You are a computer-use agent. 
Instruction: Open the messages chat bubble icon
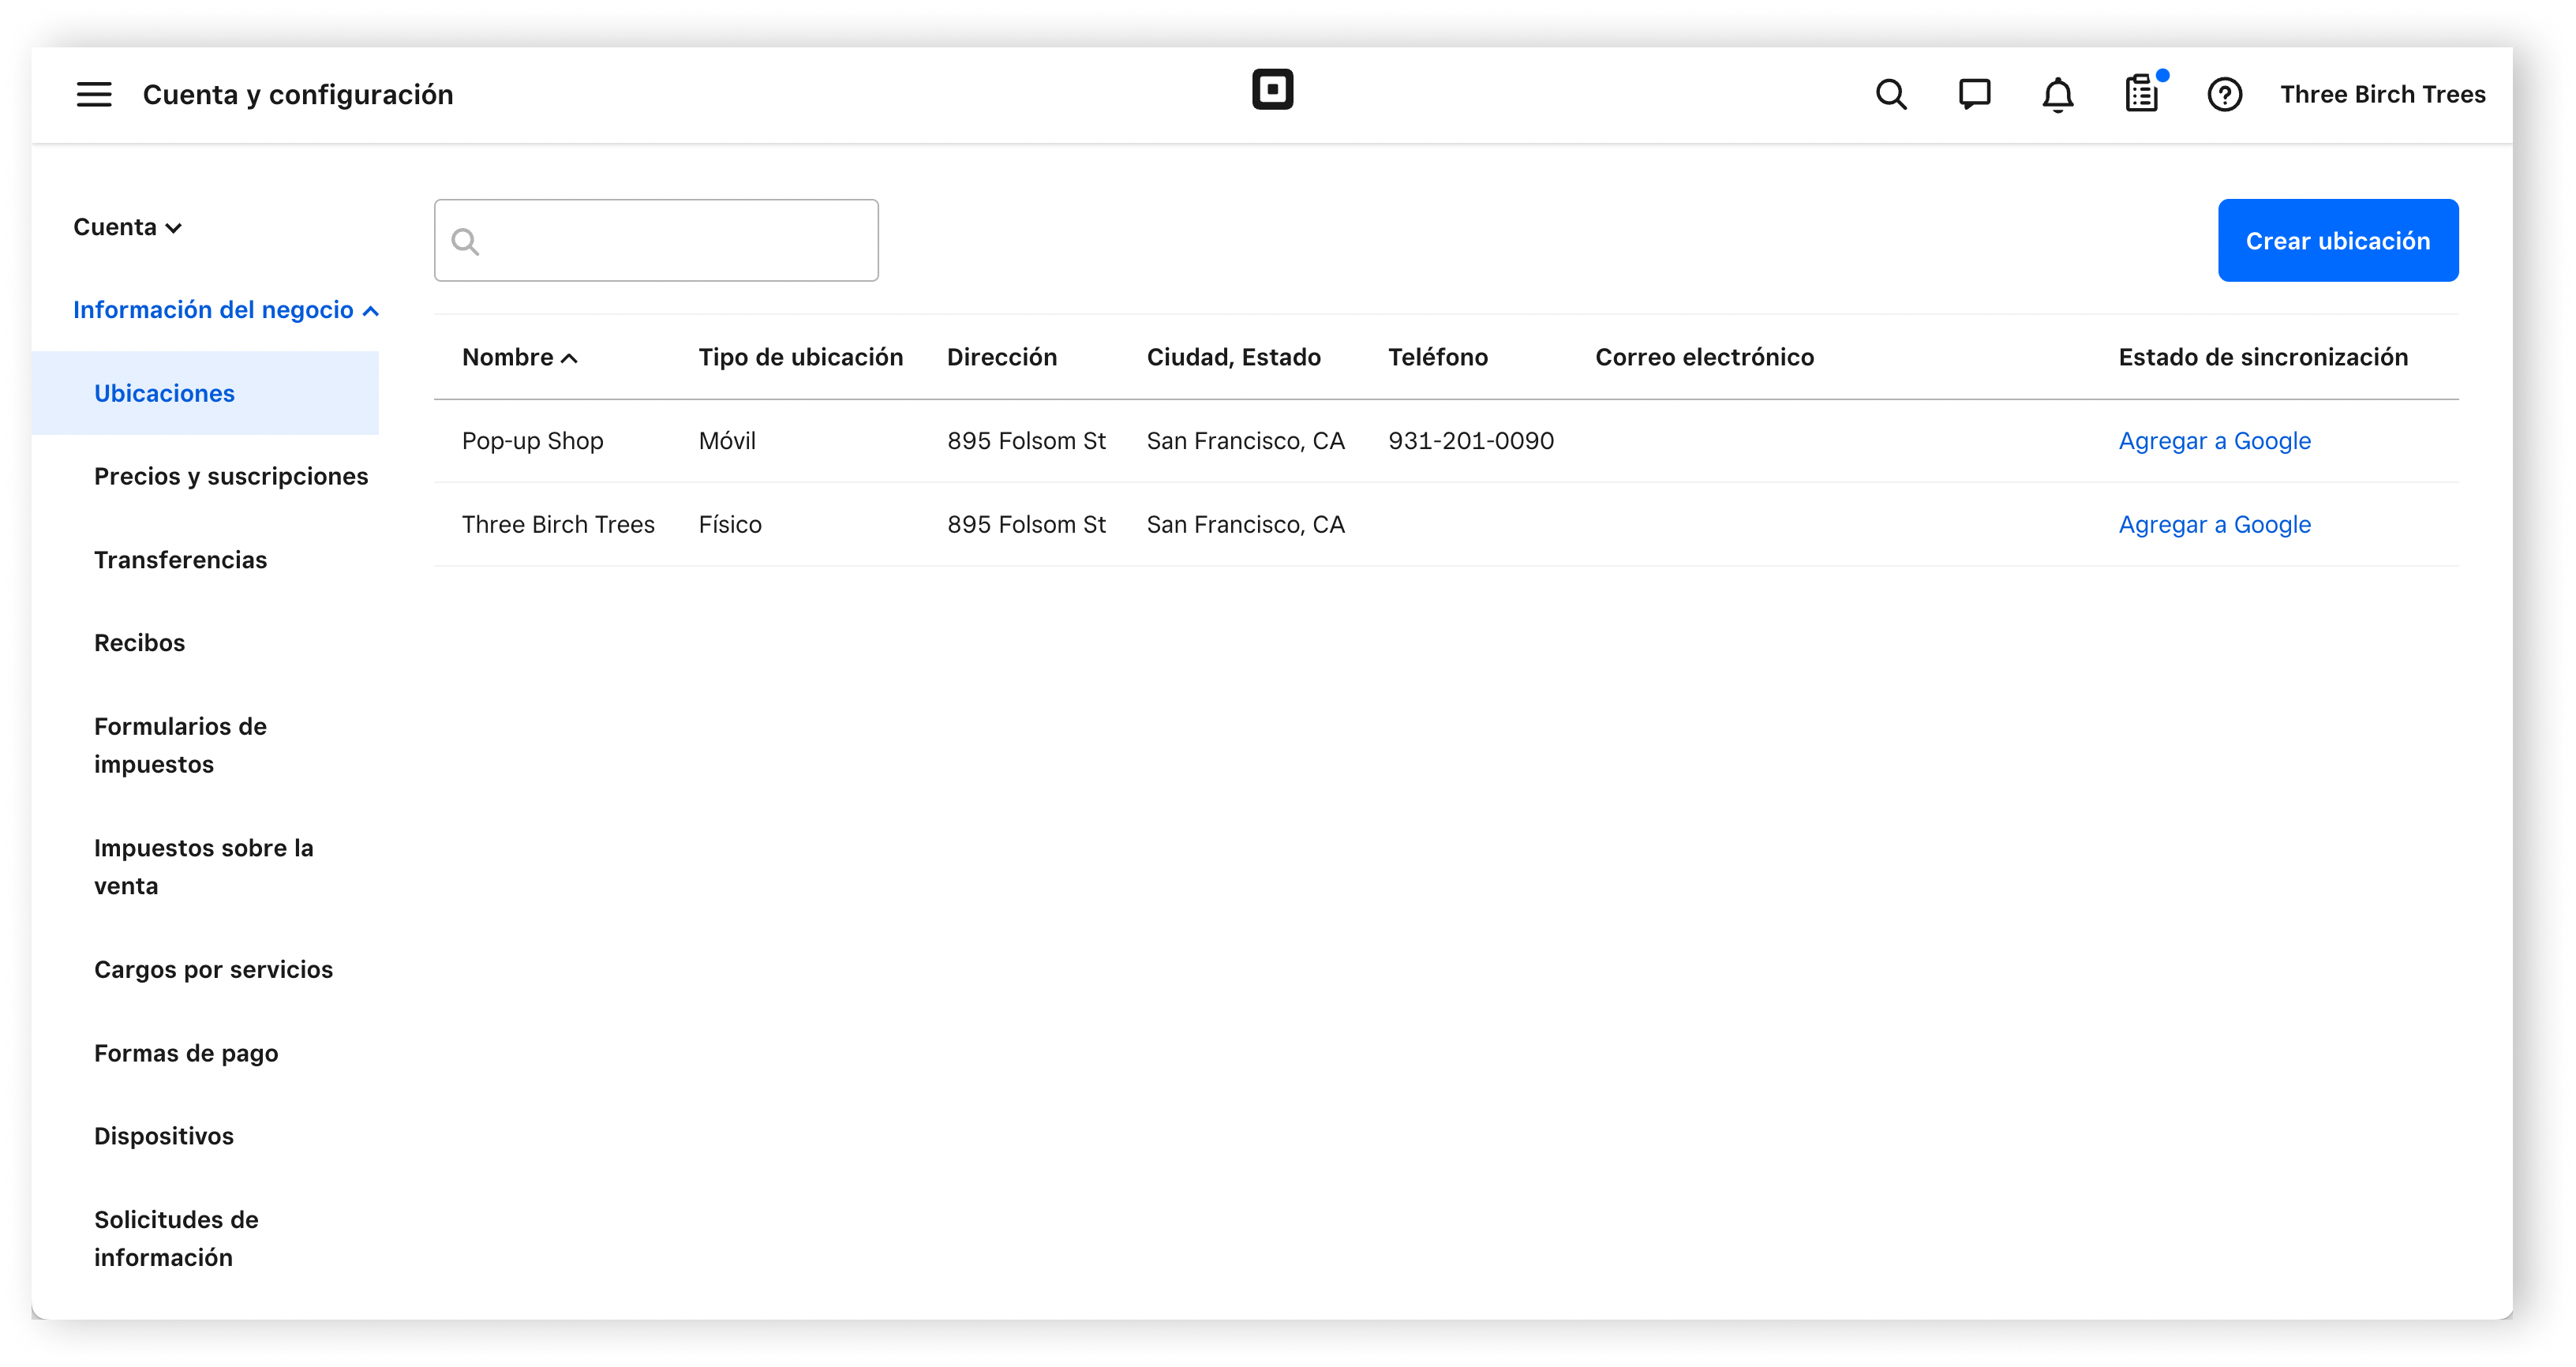tap(1974, 95)
